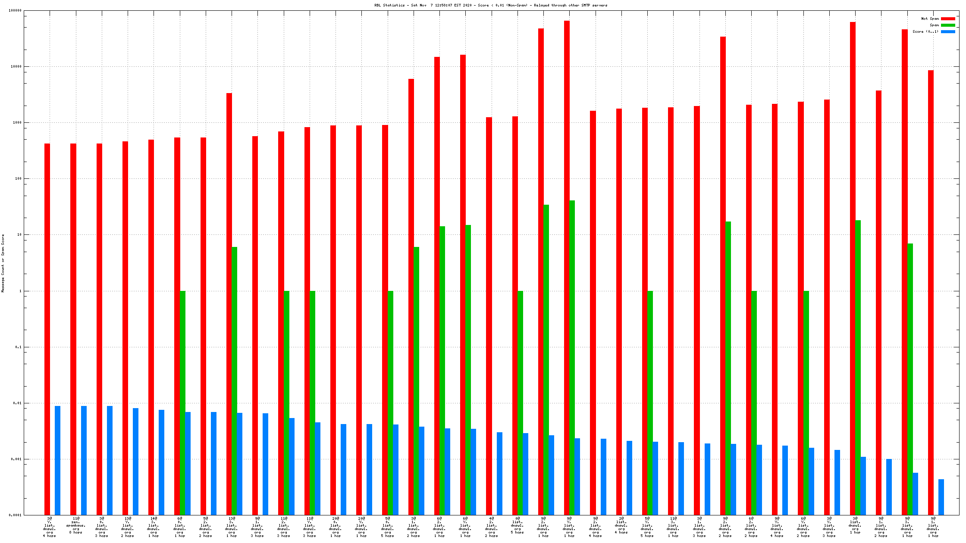Screen dimensions: 966x543
Task: Click the red Not Spam legend swatch
Action: pos(948,19)
